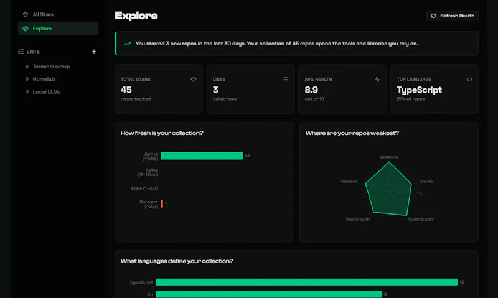Screen dimensions: 498x298
Task: Click the Star Growth axis label
Action: point(357,219)
